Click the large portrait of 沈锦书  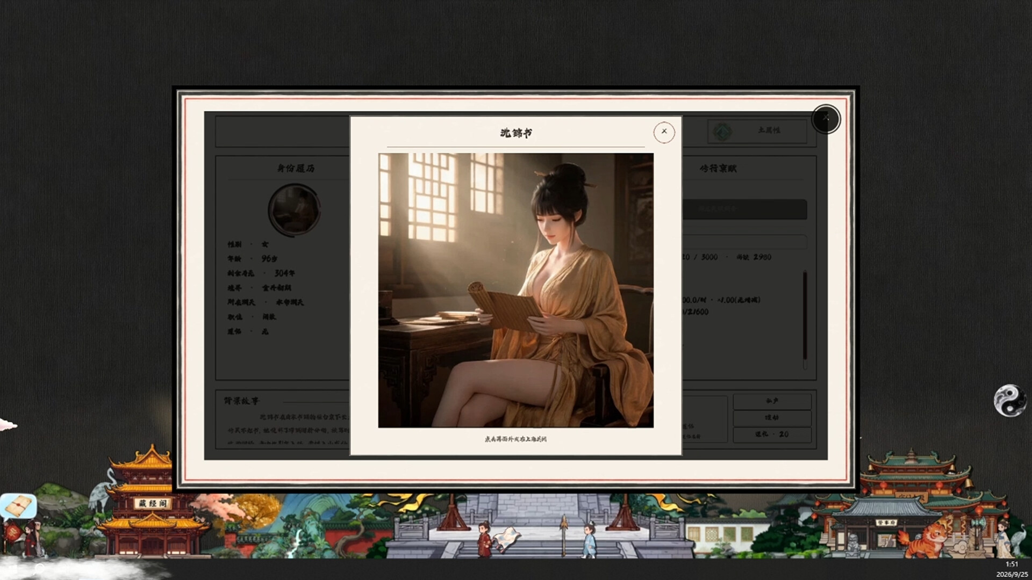pos(516,291)
